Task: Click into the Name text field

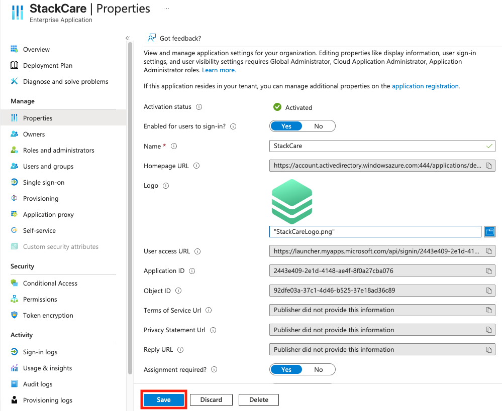Action: pyautogui.click(x=382, y=146)
